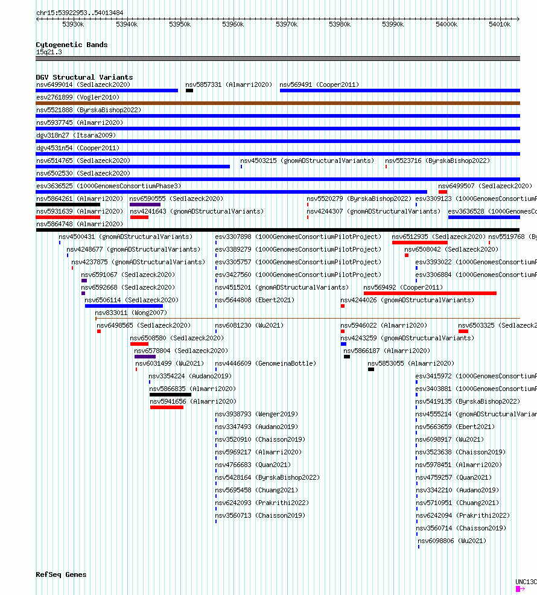Open nsv3560713 (Chaisson2019) label
Viewport: 537px width, 595px height.
click(260, 515)
